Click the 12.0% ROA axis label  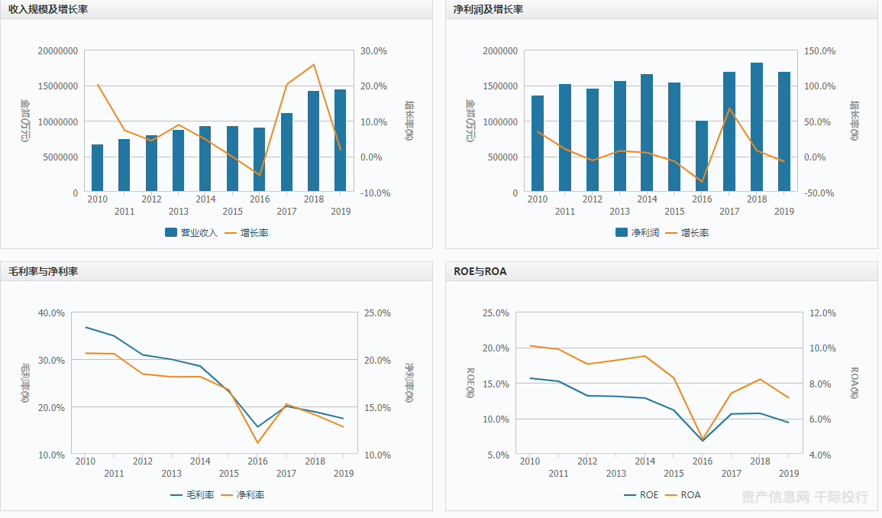coord(822,312)
